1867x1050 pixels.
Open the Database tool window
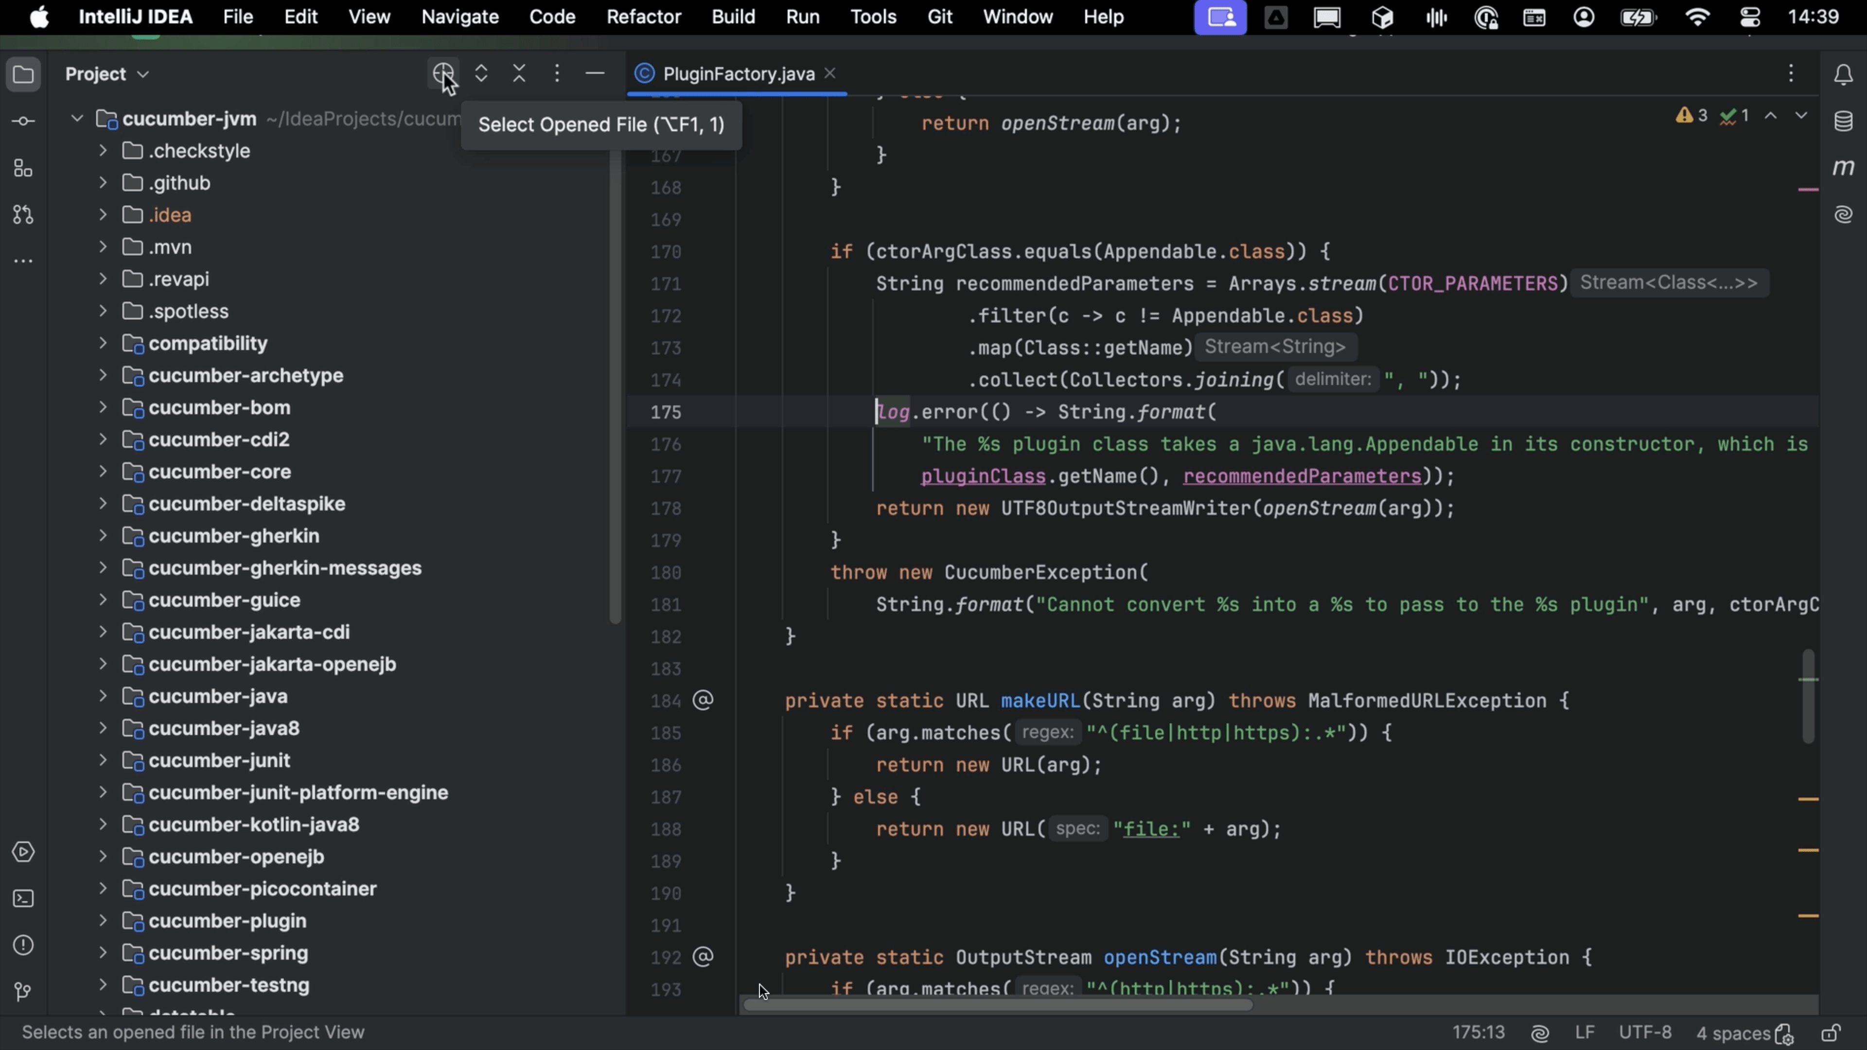tap(1843, 121)
